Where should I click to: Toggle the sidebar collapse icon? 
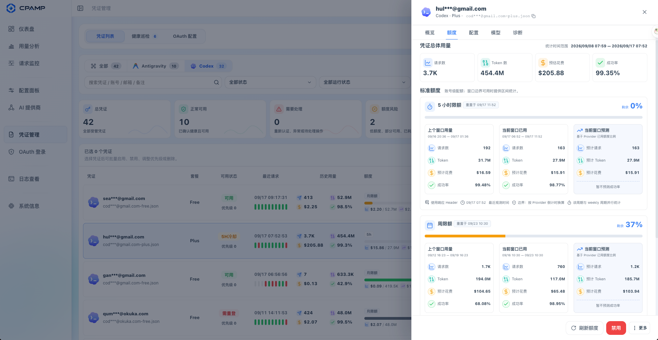(80, 8)
